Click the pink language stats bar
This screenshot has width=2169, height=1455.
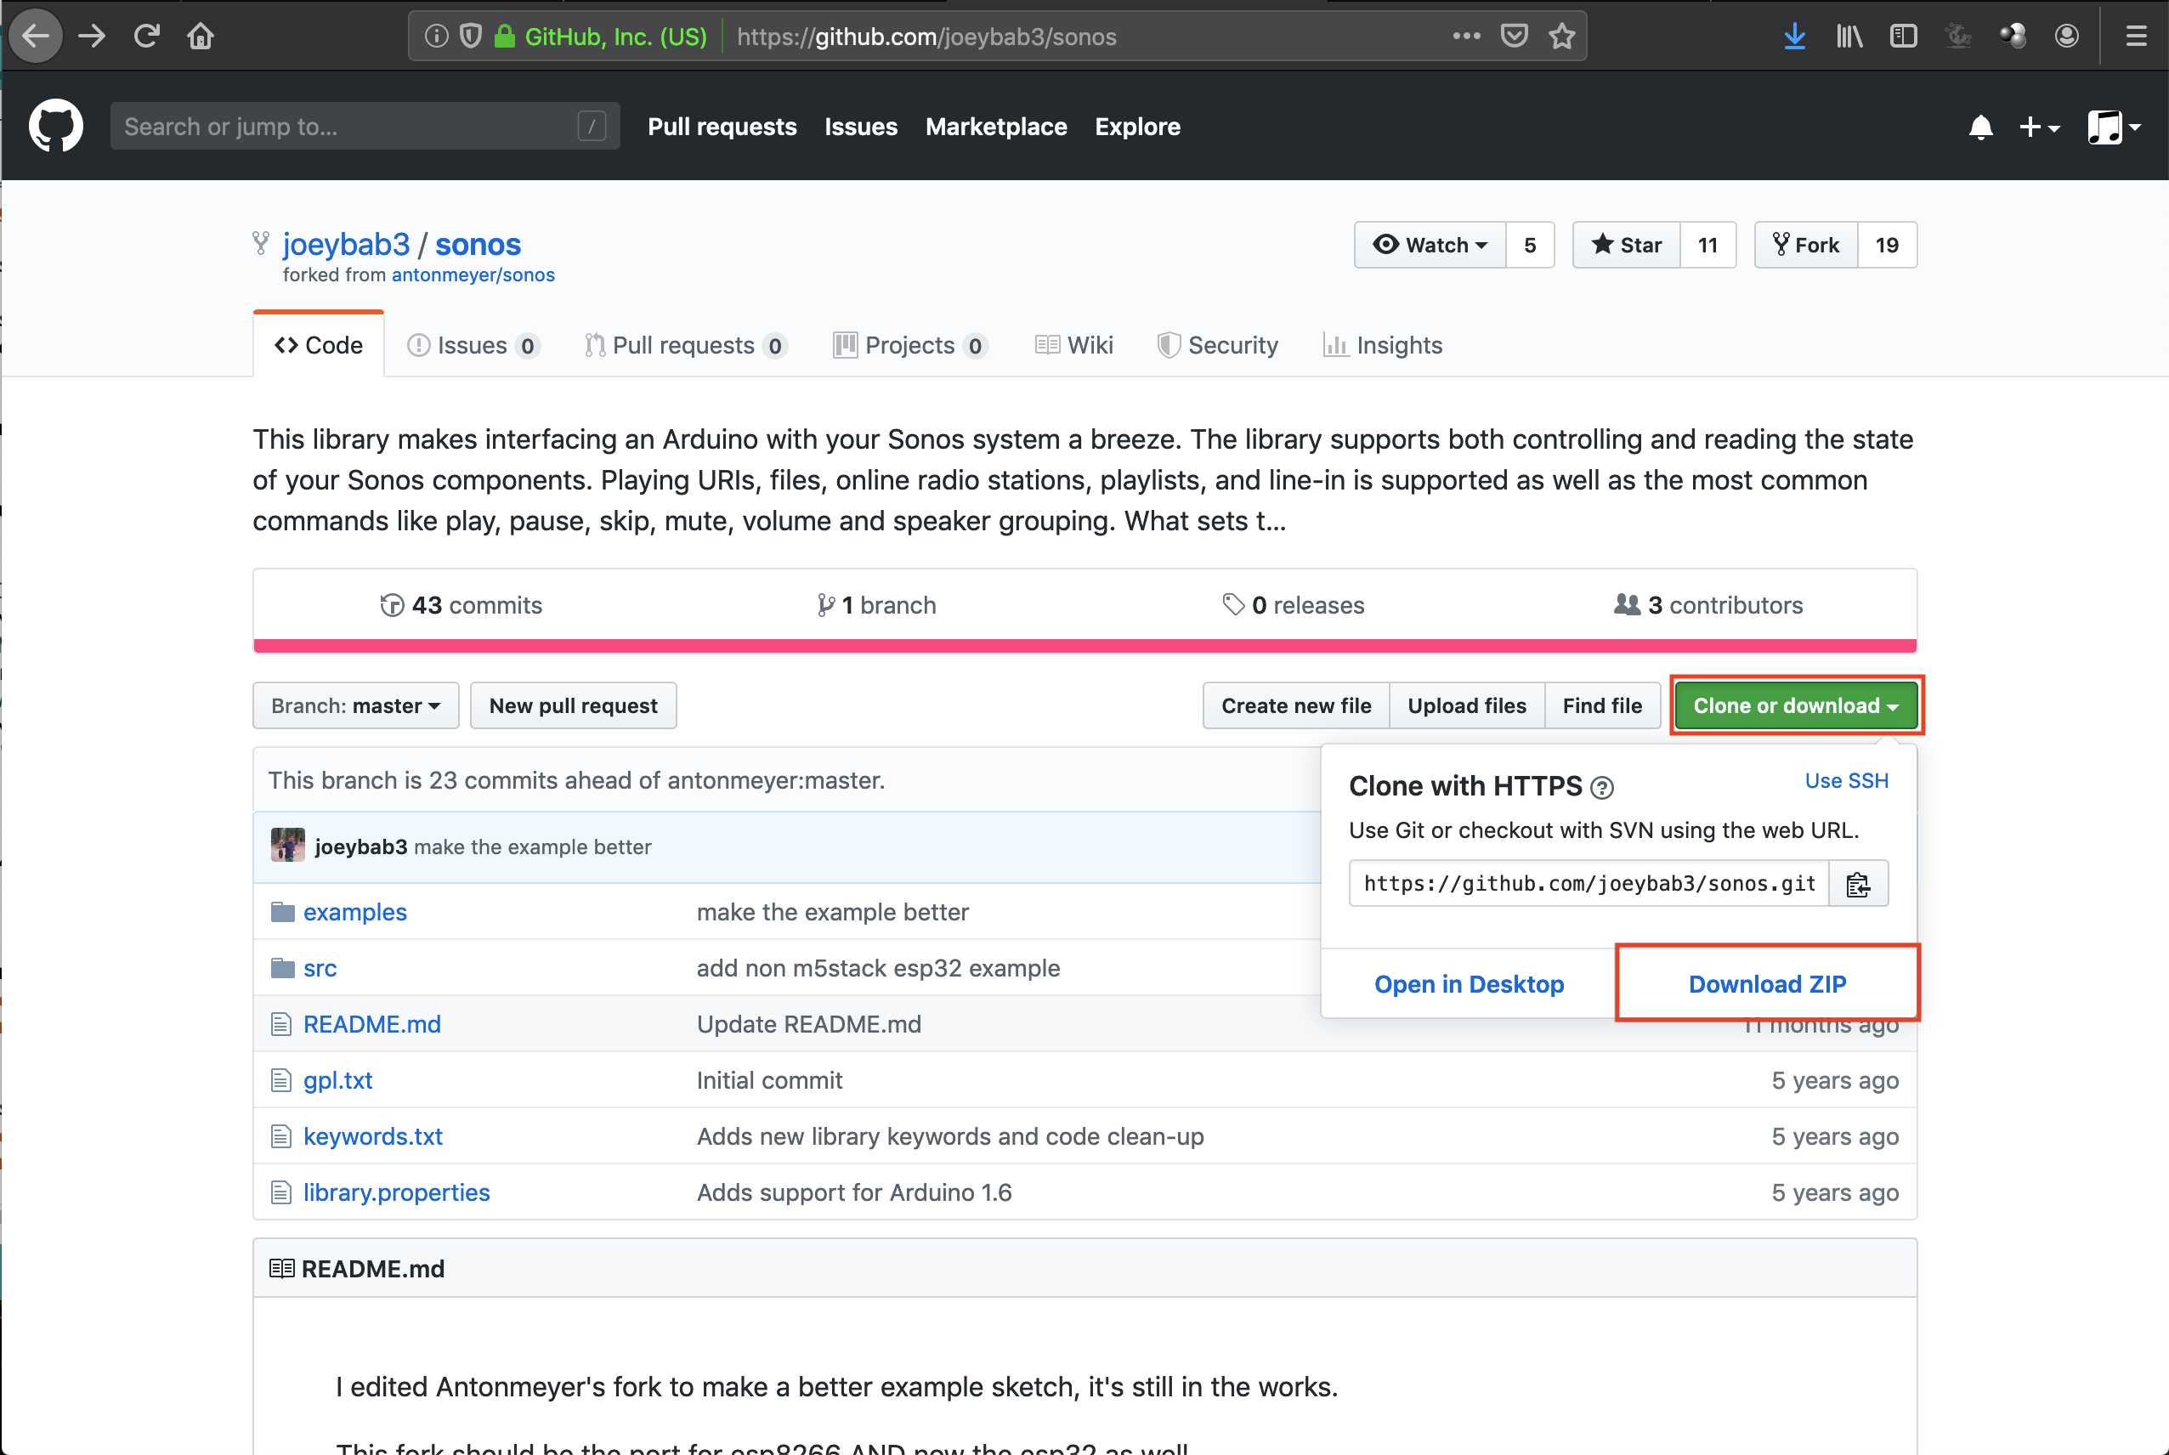click(1084, 646)
